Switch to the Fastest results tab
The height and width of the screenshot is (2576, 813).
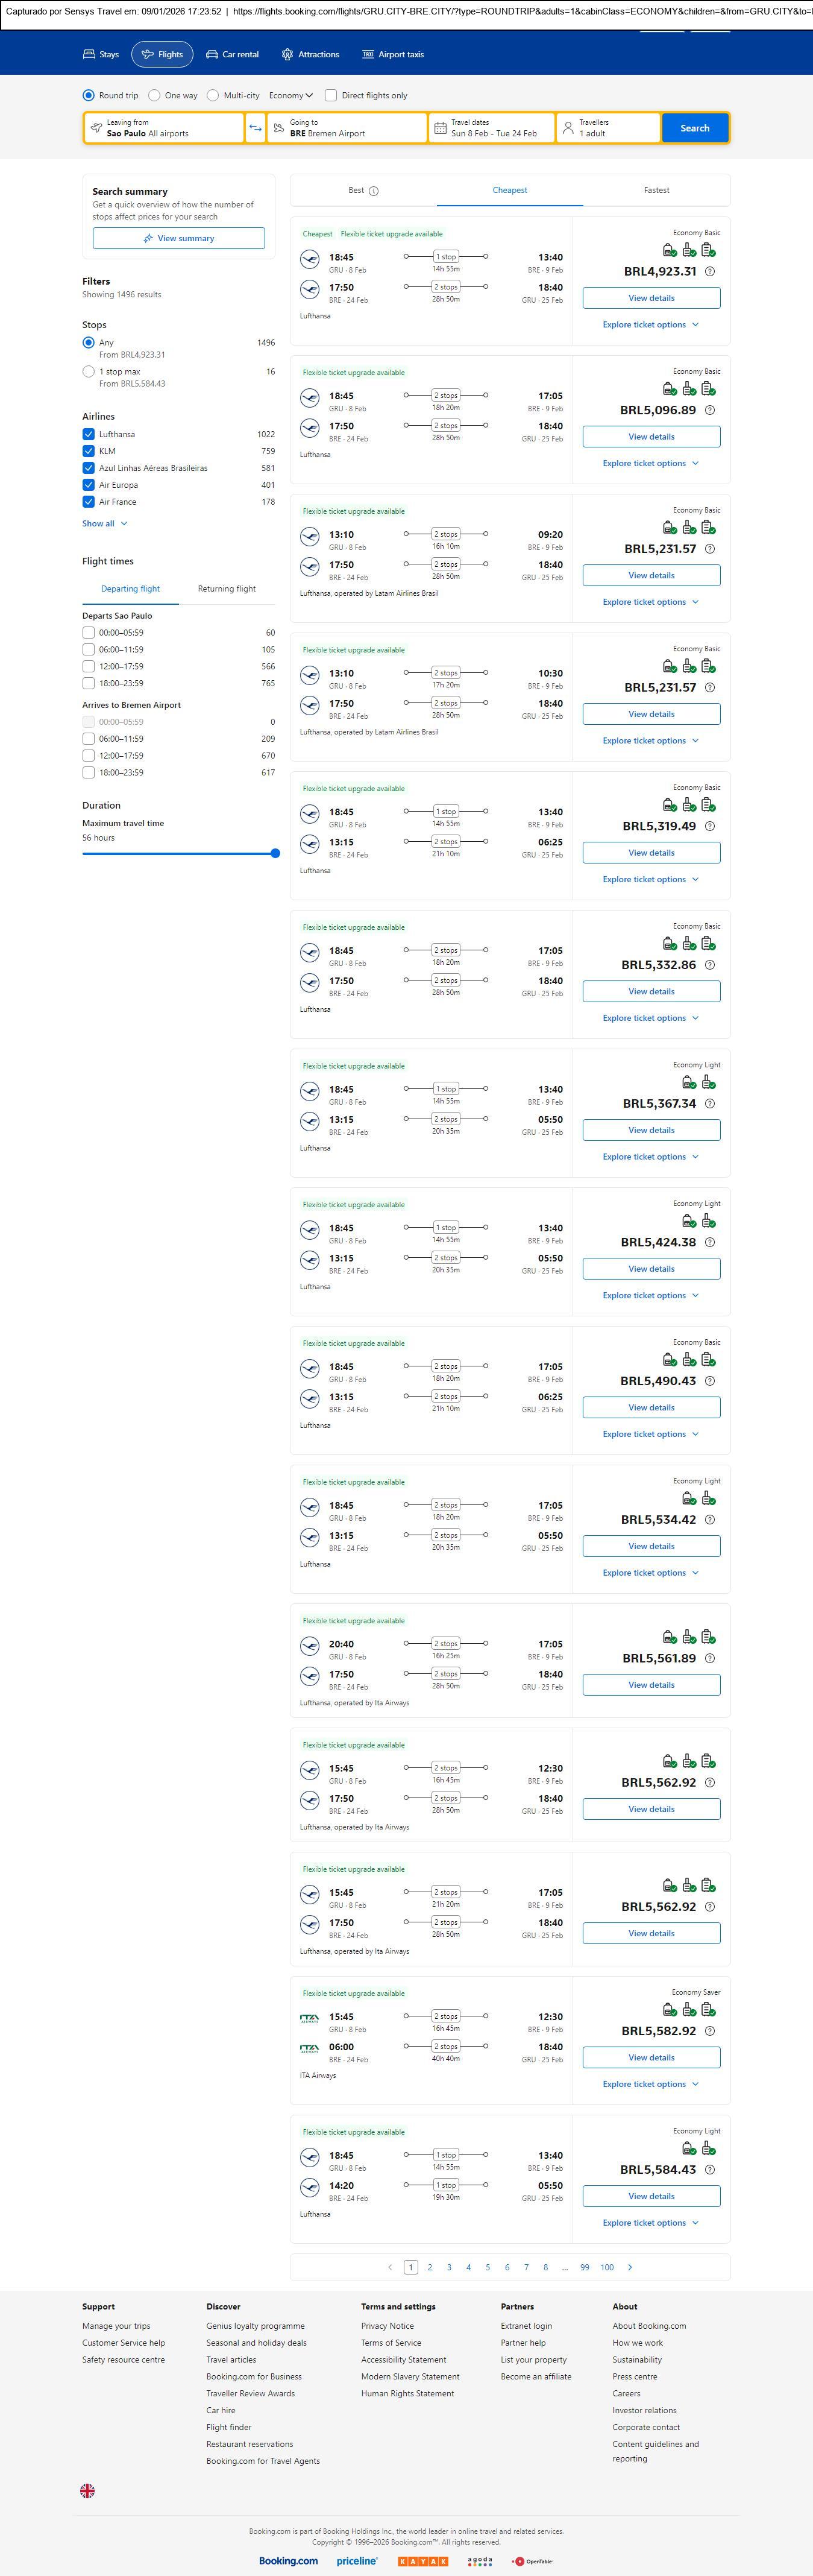656,190
